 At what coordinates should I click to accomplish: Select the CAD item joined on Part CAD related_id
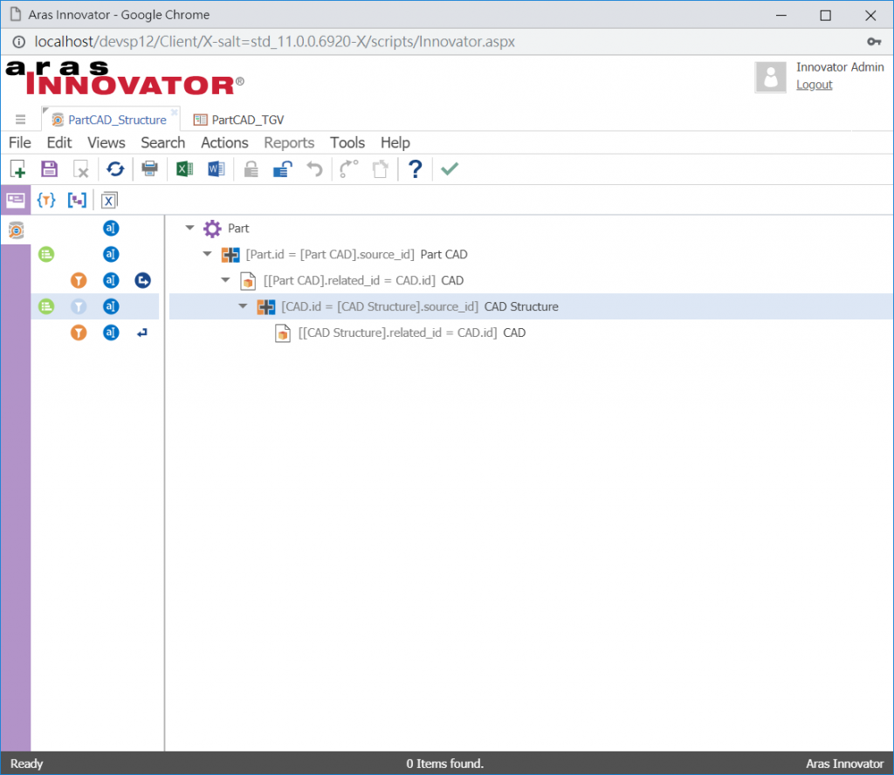point(363,280)
